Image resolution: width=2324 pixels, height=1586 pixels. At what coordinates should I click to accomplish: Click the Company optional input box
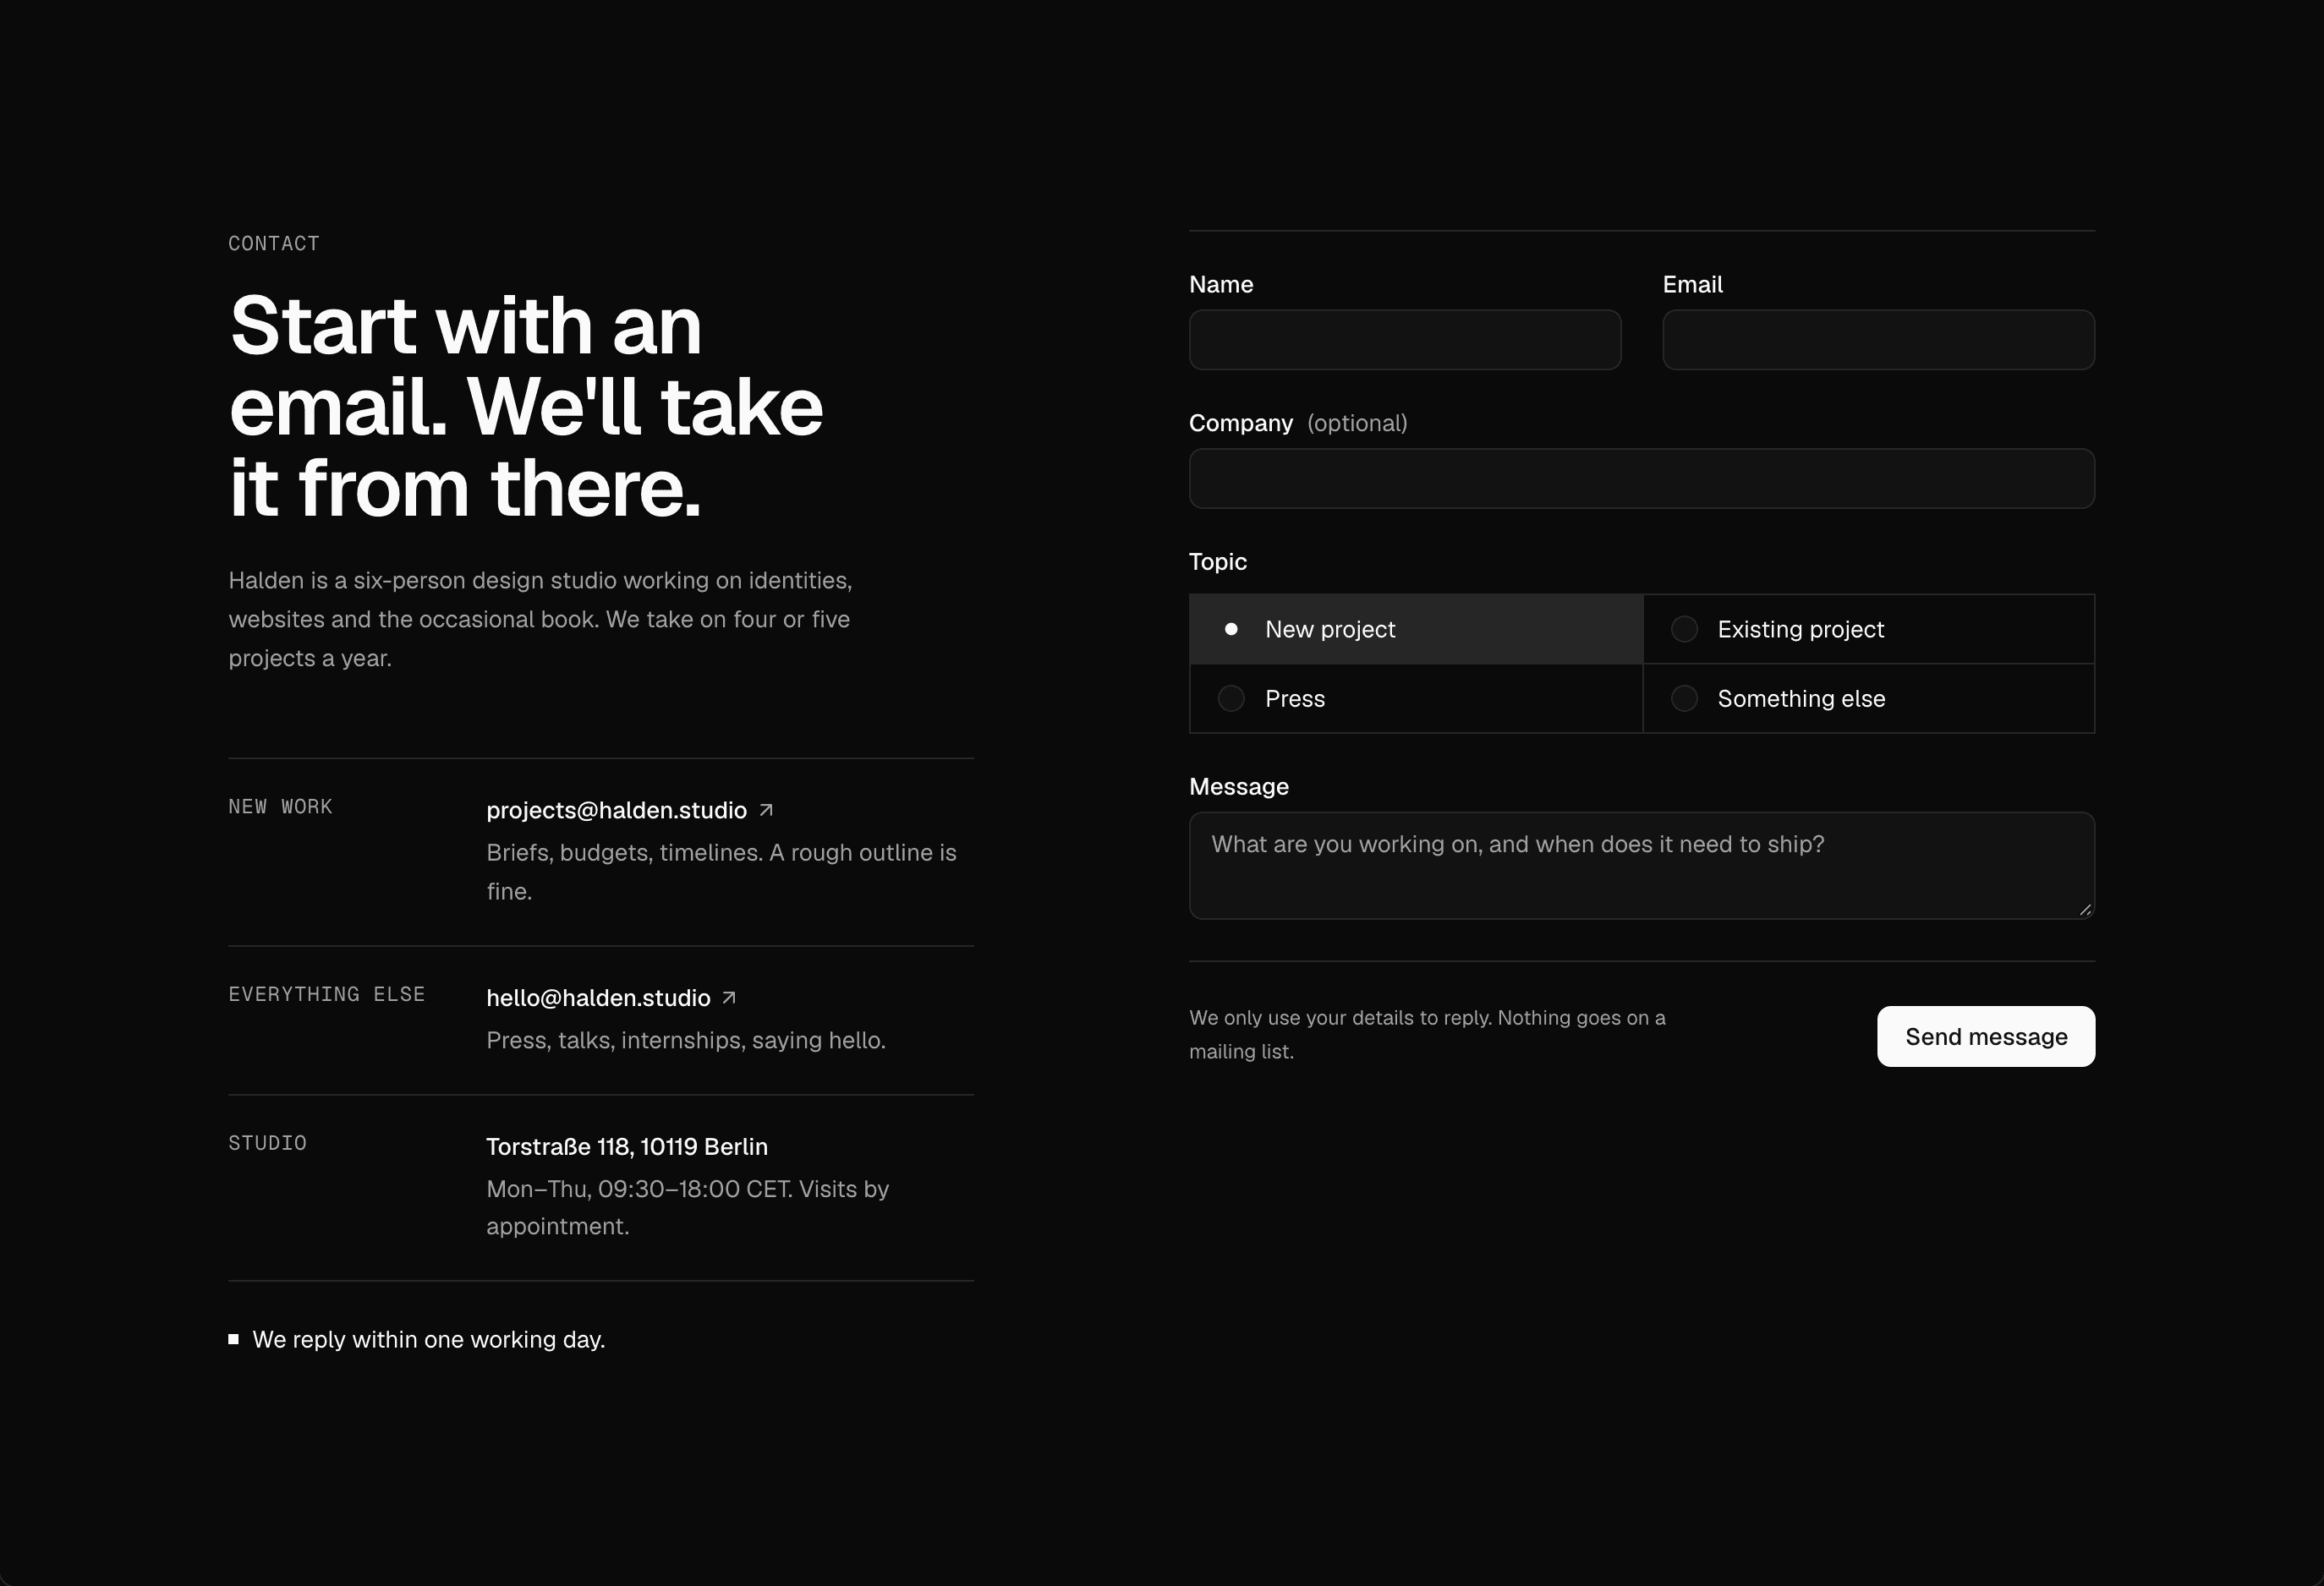point(1642,479)
